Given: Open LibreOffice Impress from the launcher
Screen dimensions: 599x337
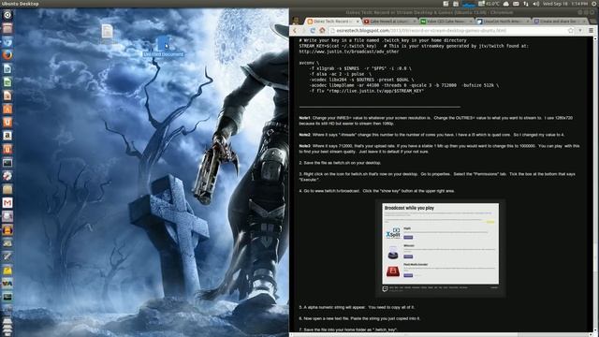Looking at the screenshot, I should click(x=7, y=95).
